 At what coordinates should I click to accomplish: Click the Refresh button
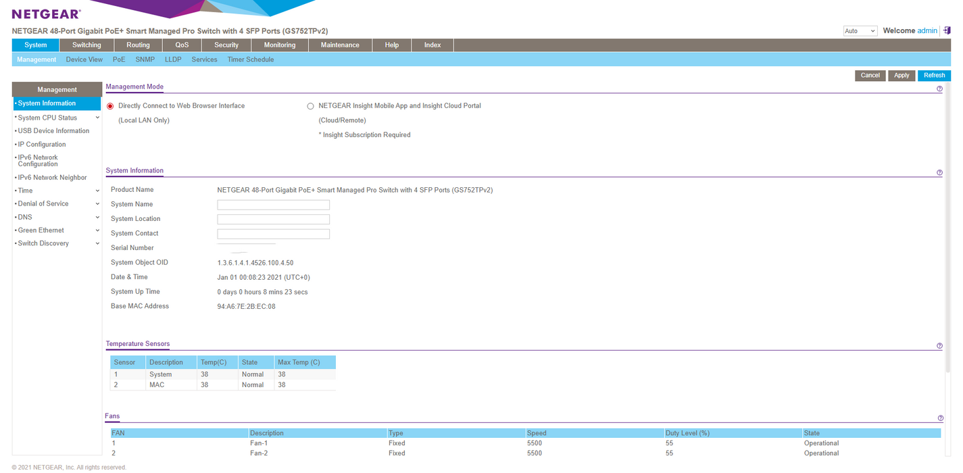click(x=934, y=76)
